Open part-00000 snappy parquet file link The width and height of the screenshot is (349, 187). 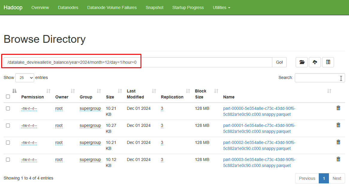(259, 111)
